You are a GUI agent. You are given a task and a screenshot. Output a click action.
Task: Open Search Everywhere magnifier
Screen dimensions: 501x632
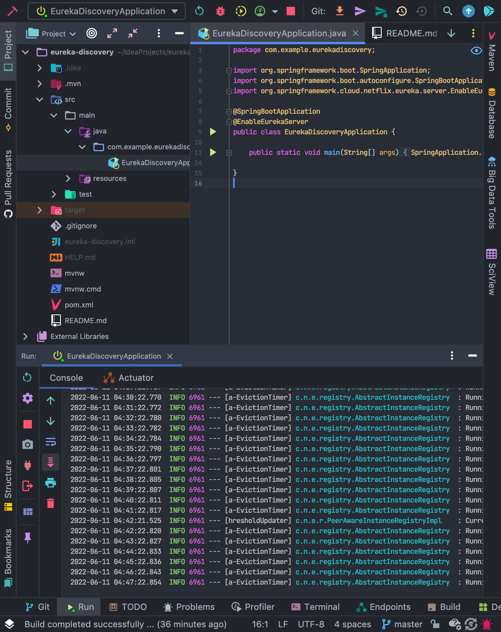448,11
